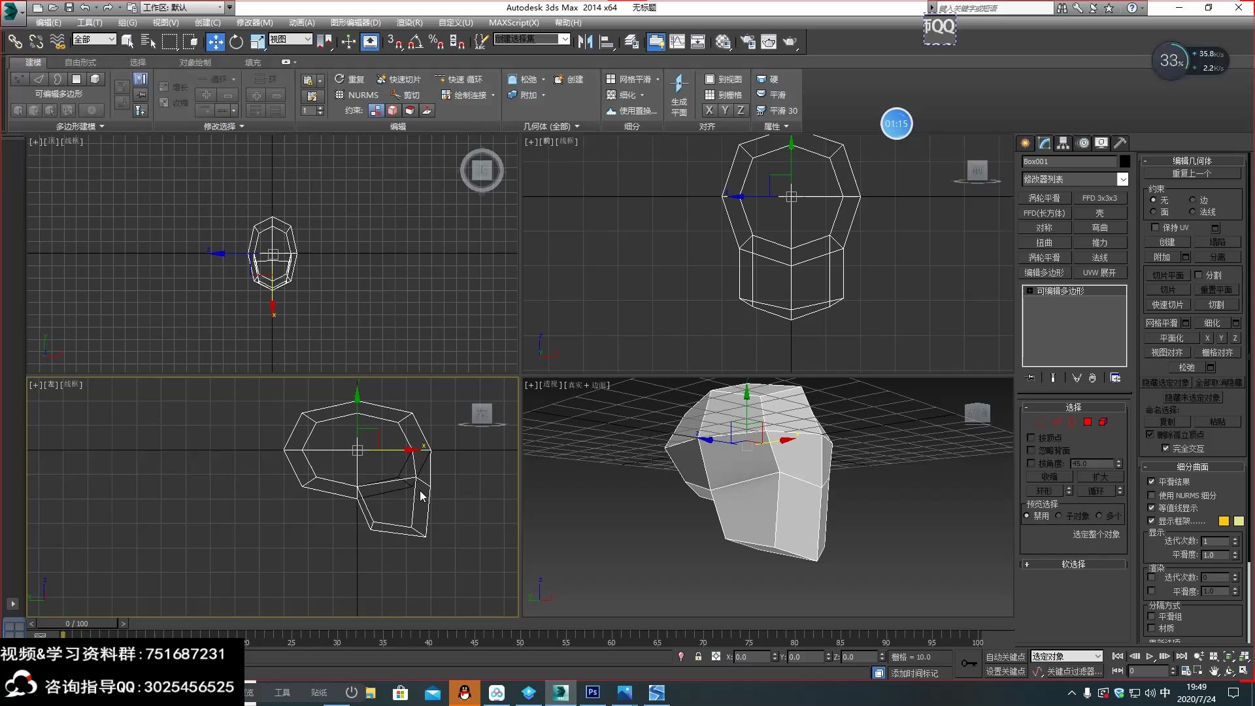The height and width of the screenshot is (706, 1255).
Task: Click the FFD 3x3x3 button
Action: pyautogui.click(x=1101, y=197)
